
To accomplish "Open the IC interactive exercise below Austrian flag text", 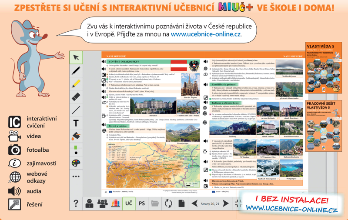I will [x=104, y=75].
